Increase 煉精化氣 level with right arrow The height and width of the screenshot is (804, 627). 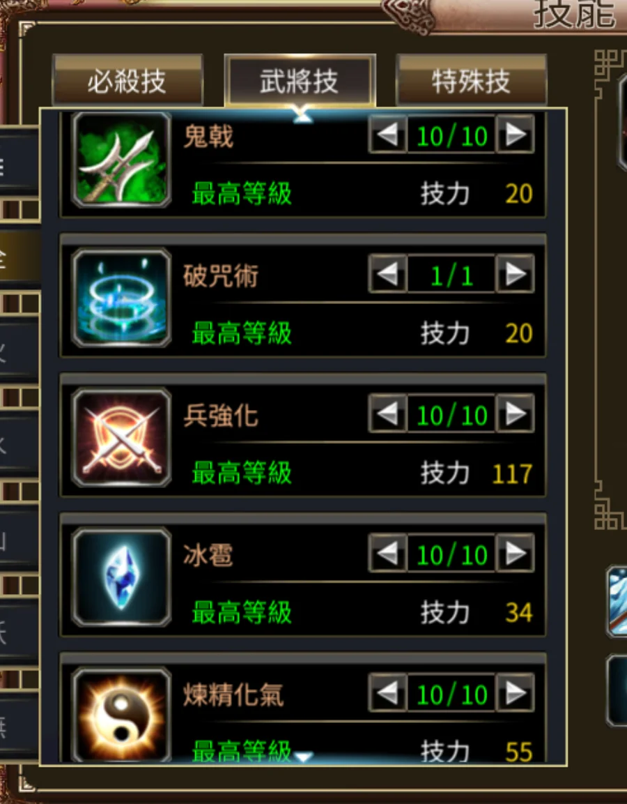point(515,692)
